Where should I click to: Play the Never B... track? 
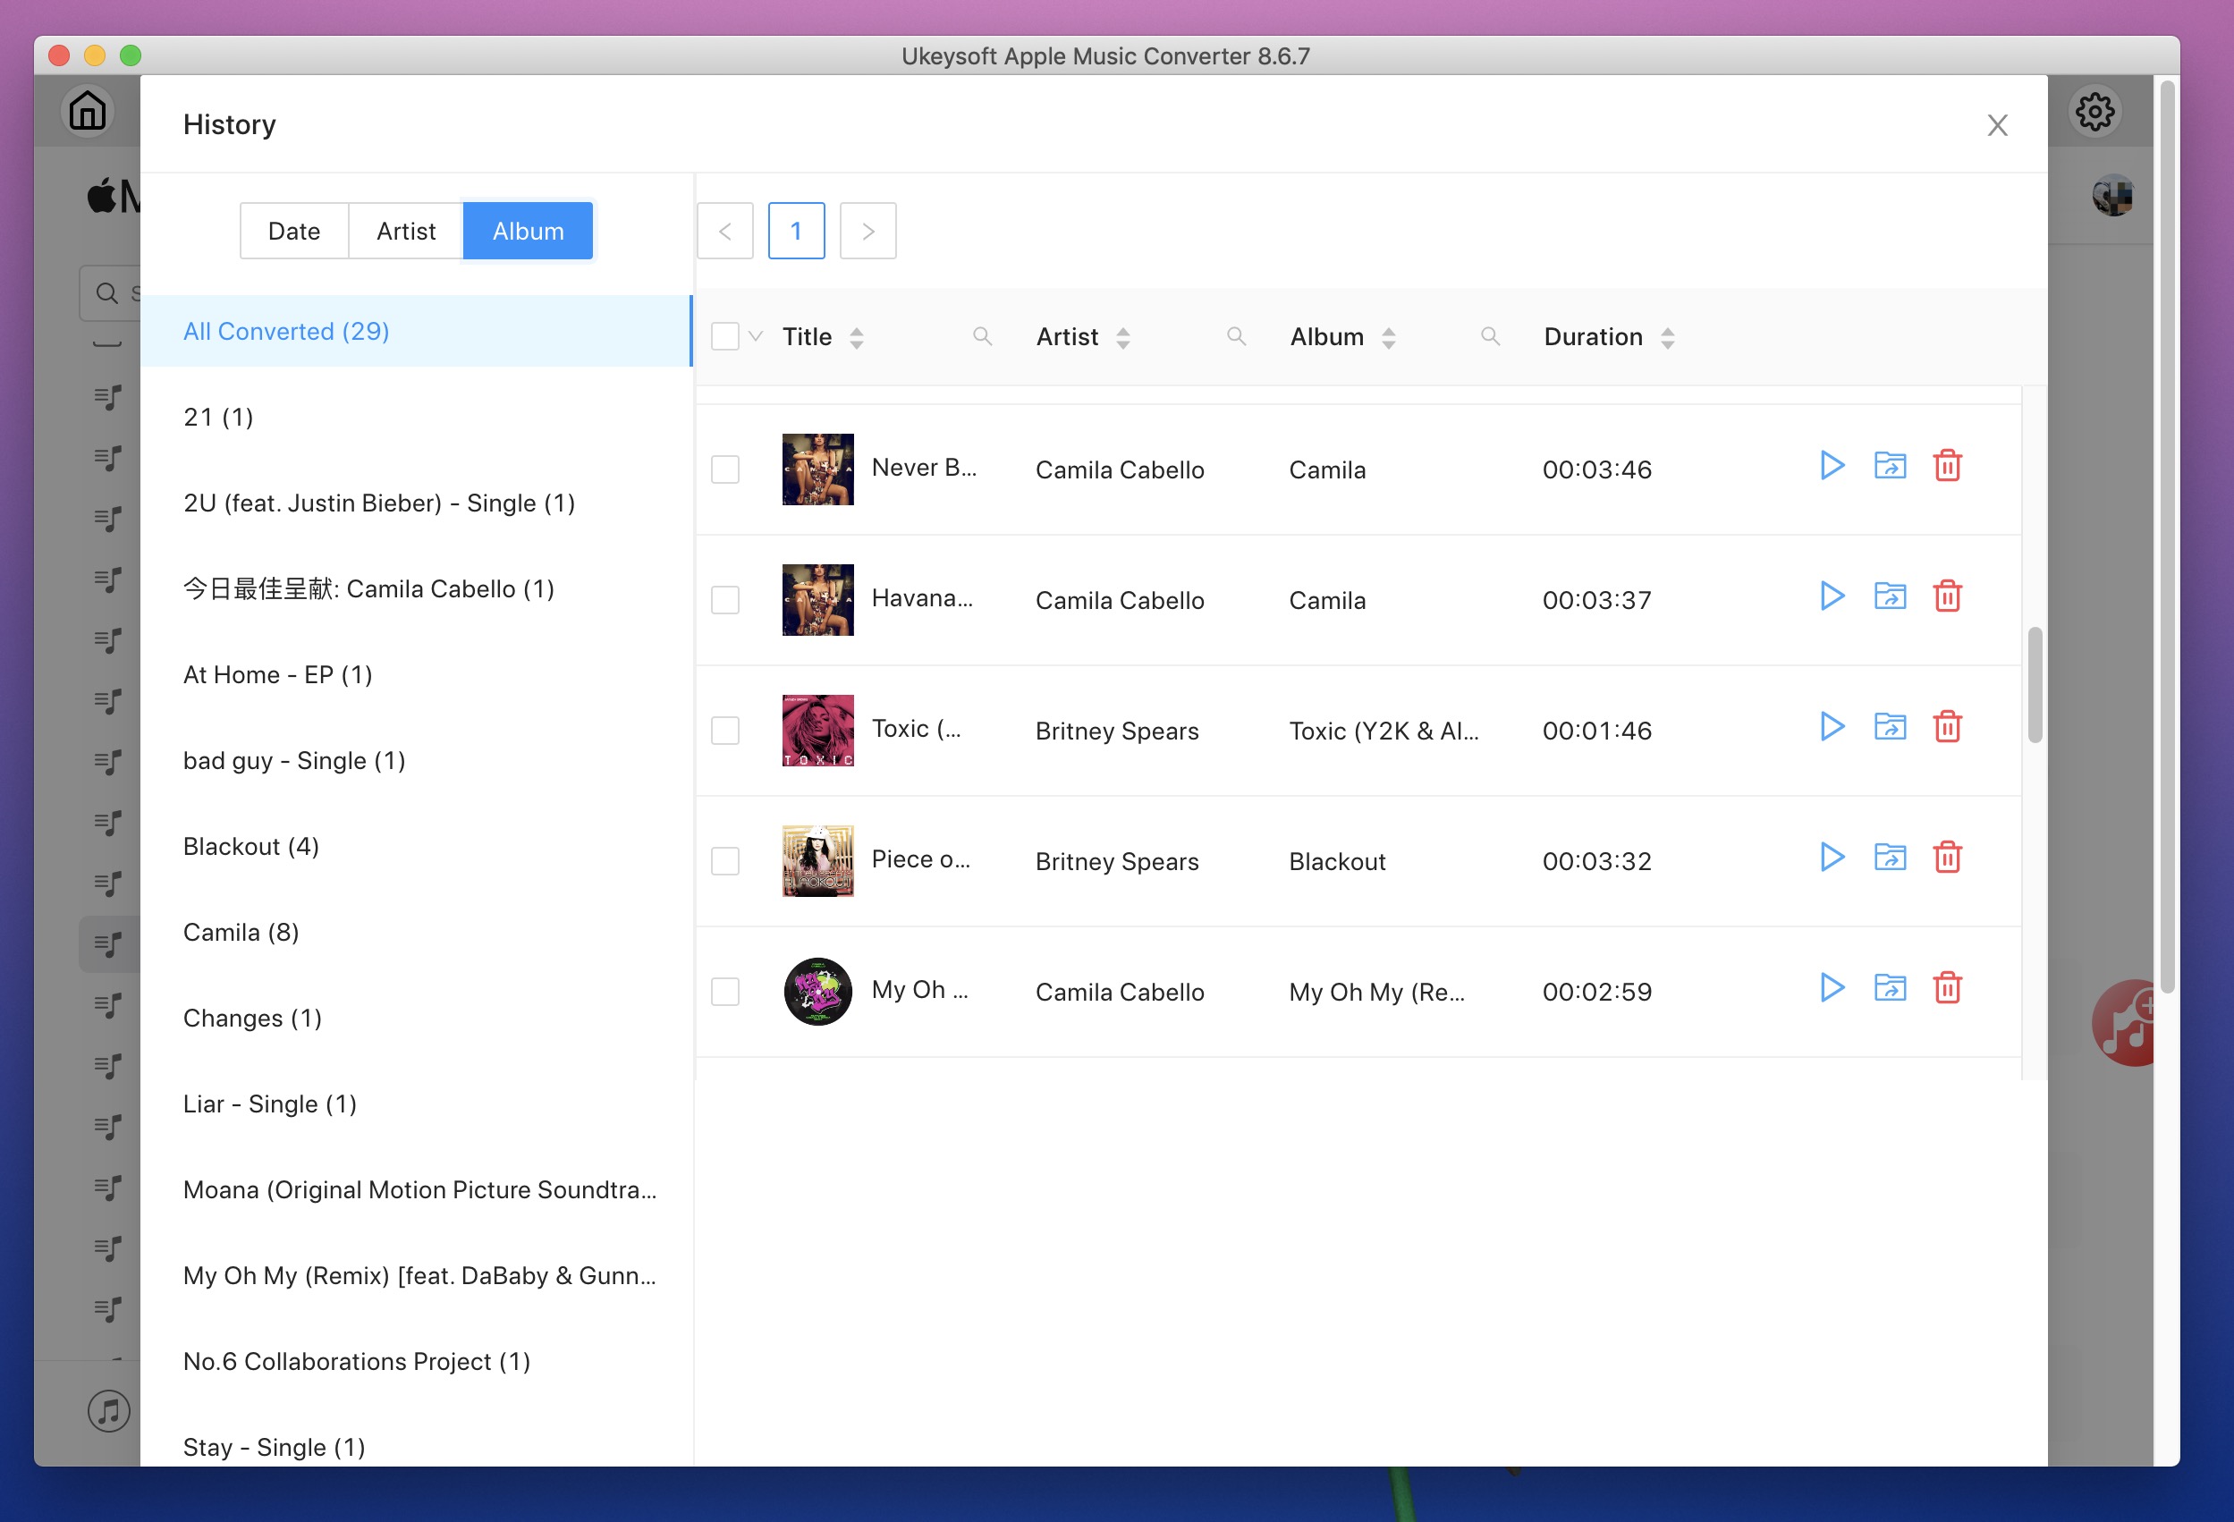coord(1832,466)
